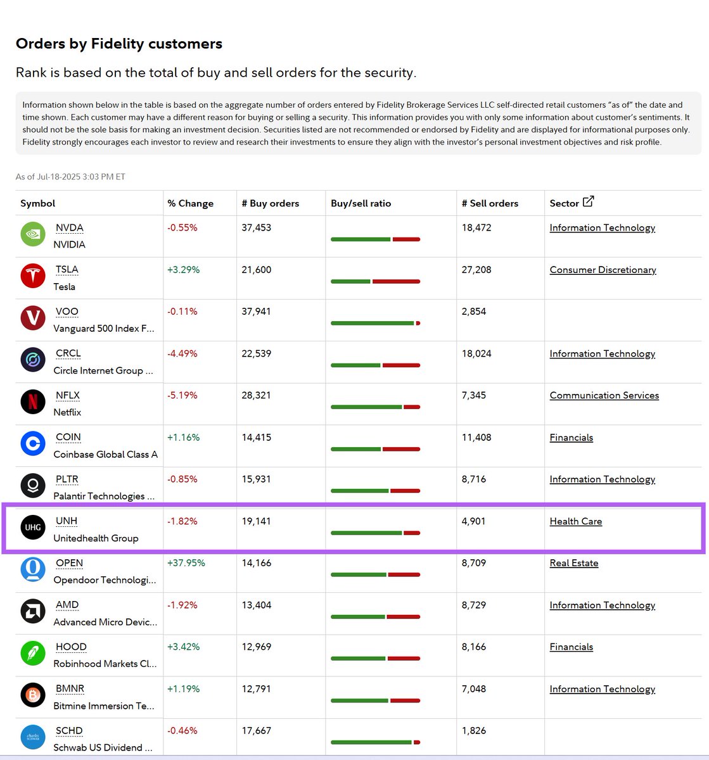Open the AMD ticker link

[x=67, y=605]
